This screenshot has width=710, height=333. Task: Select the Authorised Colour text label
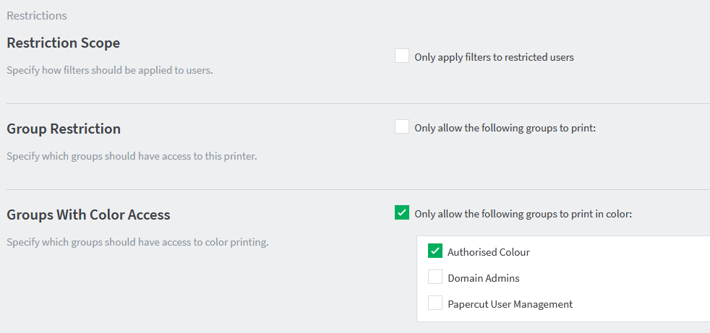click(489, 253)
